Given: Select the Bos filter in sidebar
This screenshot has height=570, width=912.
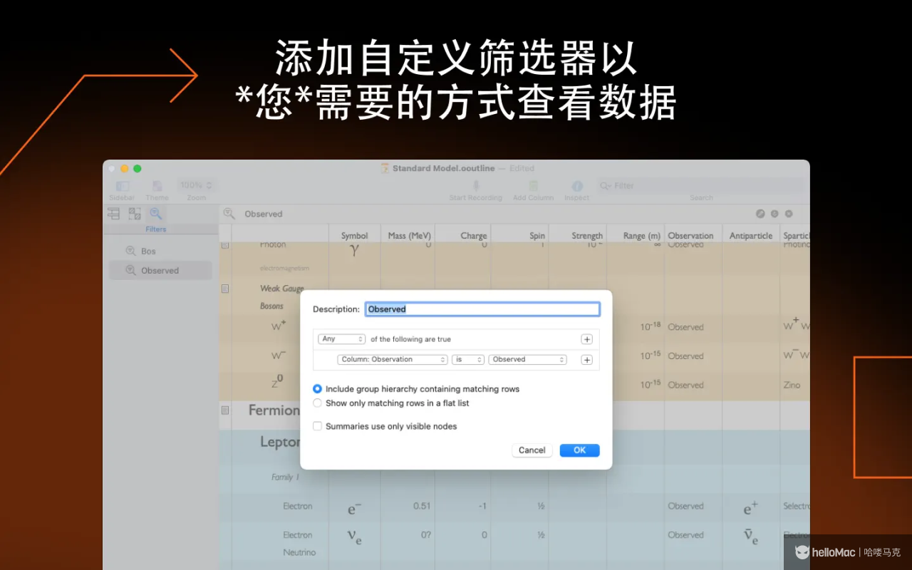Looking at the screenshot, I should (160, 251).
